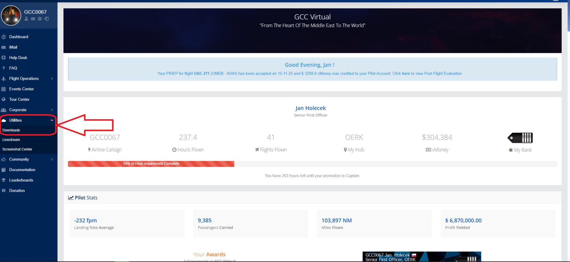Click the FAQ question mark icon
This screenshot has width=570, height=262.
[x=4, y=68]
